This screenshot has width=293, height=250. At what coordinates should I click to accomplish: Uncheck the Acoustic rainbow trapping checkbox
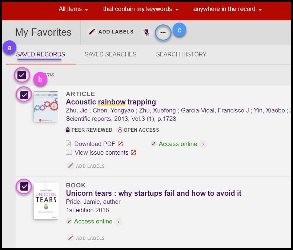[x=24, y=95]
